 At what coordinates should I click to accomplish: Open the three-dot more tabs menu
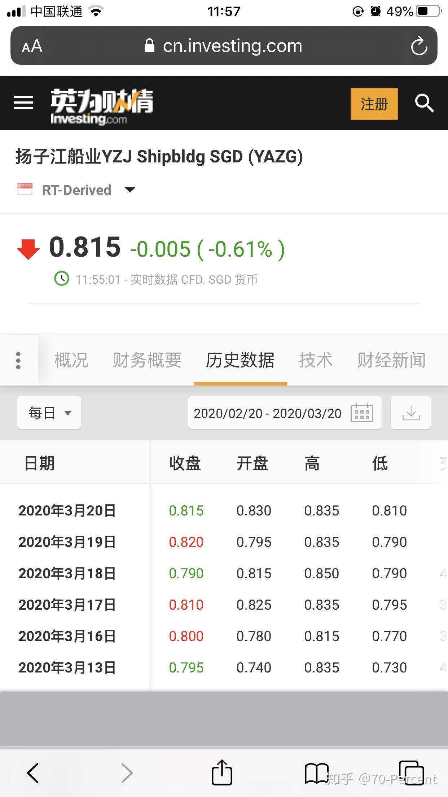18,360
